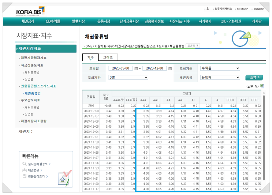Click the envelope icon beside 채권법규

point(25,170)
